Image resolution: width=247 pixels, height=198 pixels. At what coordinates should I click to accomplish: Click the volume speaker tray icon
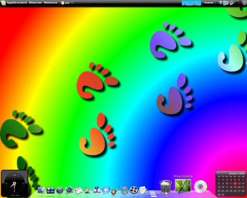pos(238,3)
